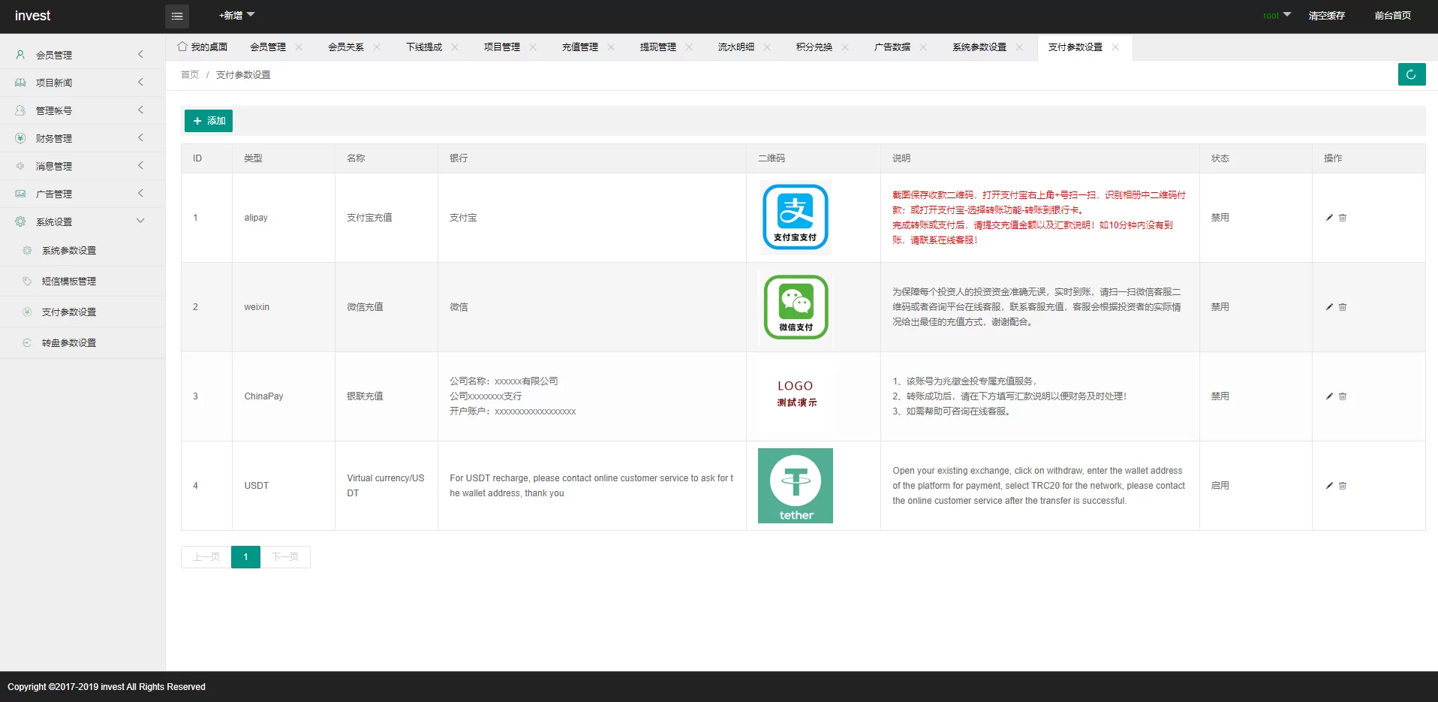
Task: Select the 消息管理 sidebar icon
Action: coord(20,165)
